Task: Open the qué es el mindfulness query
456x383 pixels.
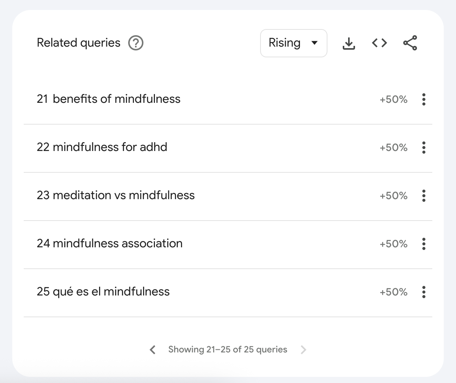Action: (x=111, y=292)
